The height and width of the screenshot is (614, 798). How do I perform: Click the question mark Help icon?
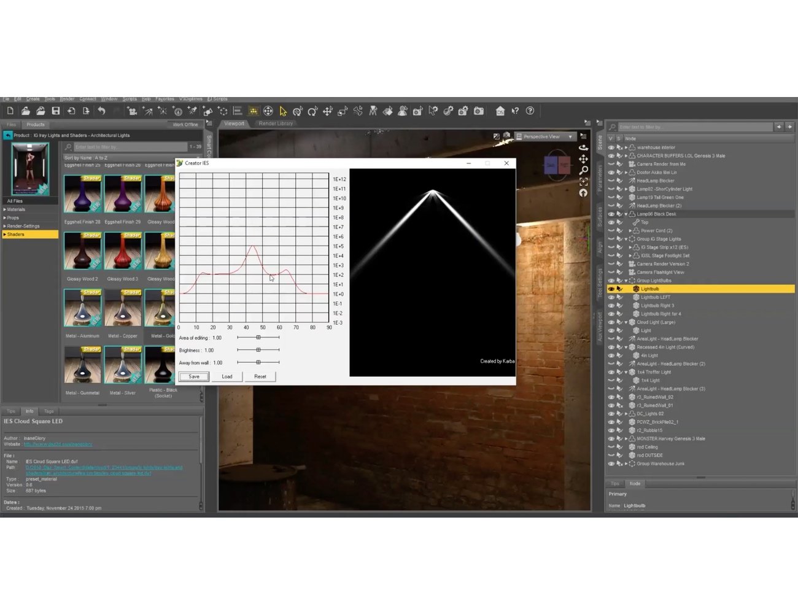pyautogui.click(x=530, y=111)
